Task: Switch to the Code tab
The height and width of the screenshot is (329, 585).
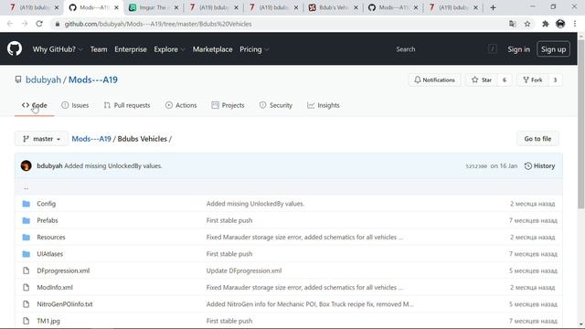Action: (35, 105)
